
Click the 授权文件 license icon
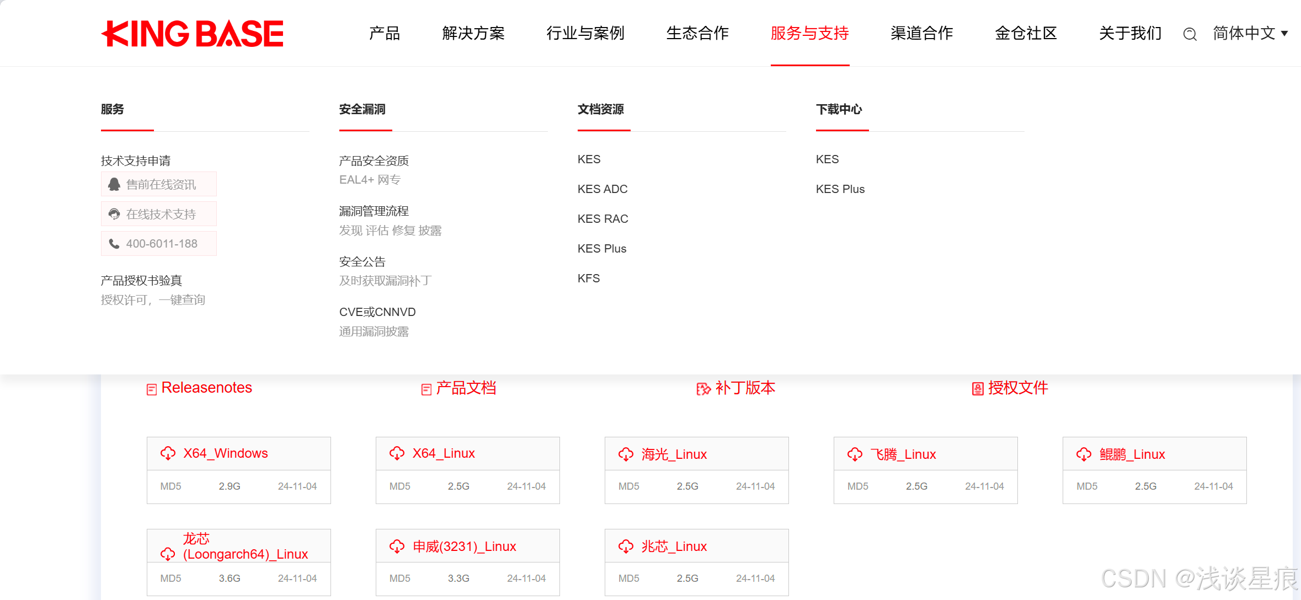(x=978, y=389)
